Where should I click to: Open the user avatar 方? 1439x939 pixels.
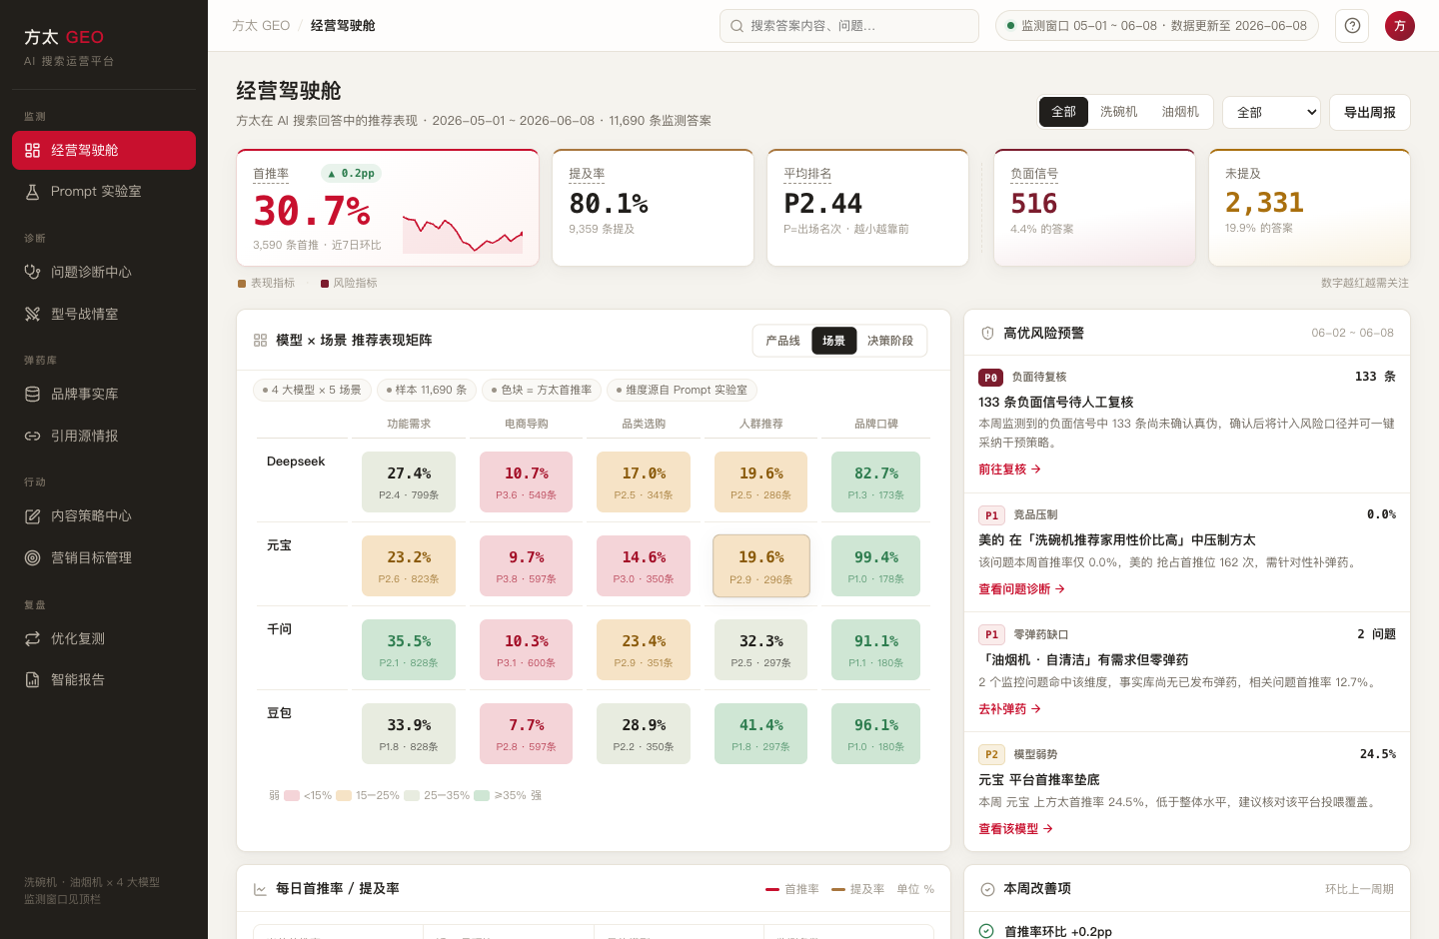(1400, 26)
